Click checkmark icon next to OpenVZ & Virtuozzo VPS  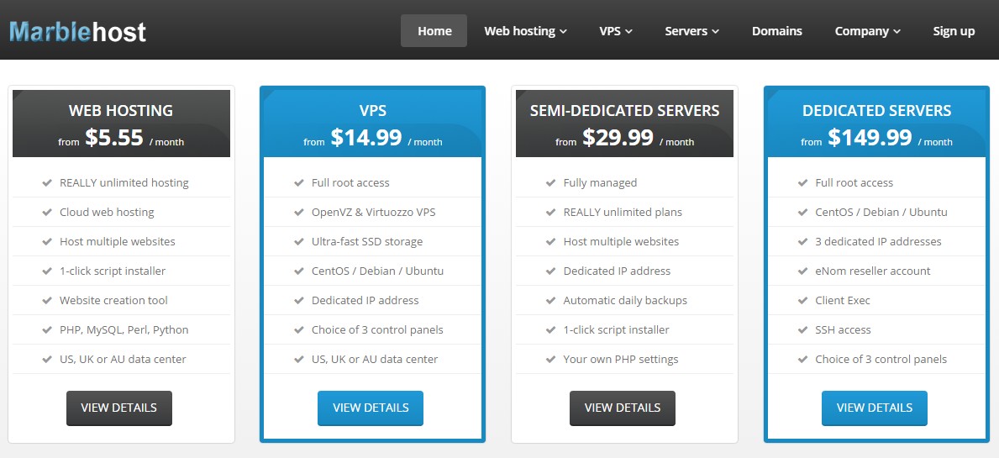coord(299,212)
